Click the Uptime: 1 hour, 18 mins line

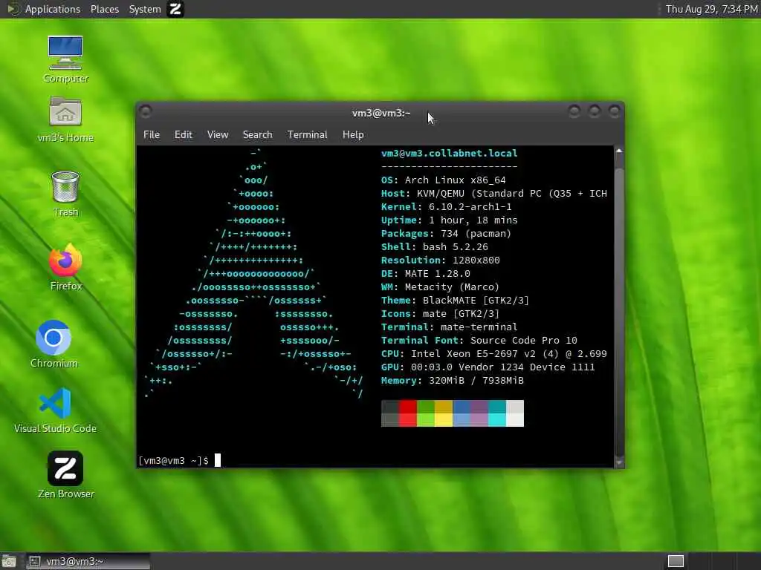tap(450, 220)
